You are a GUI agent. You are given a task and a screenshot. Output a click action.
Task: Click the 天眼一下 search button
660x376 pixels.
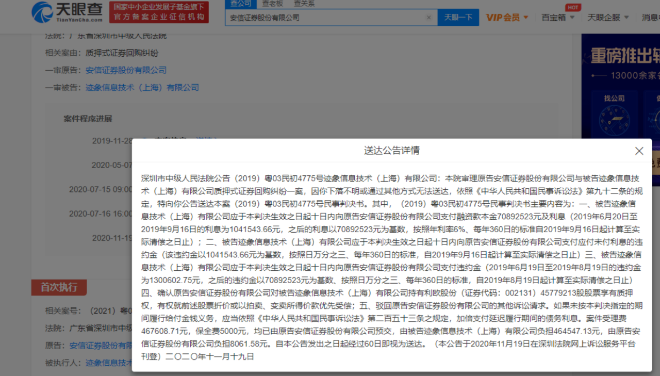click(x=458, y=18)
